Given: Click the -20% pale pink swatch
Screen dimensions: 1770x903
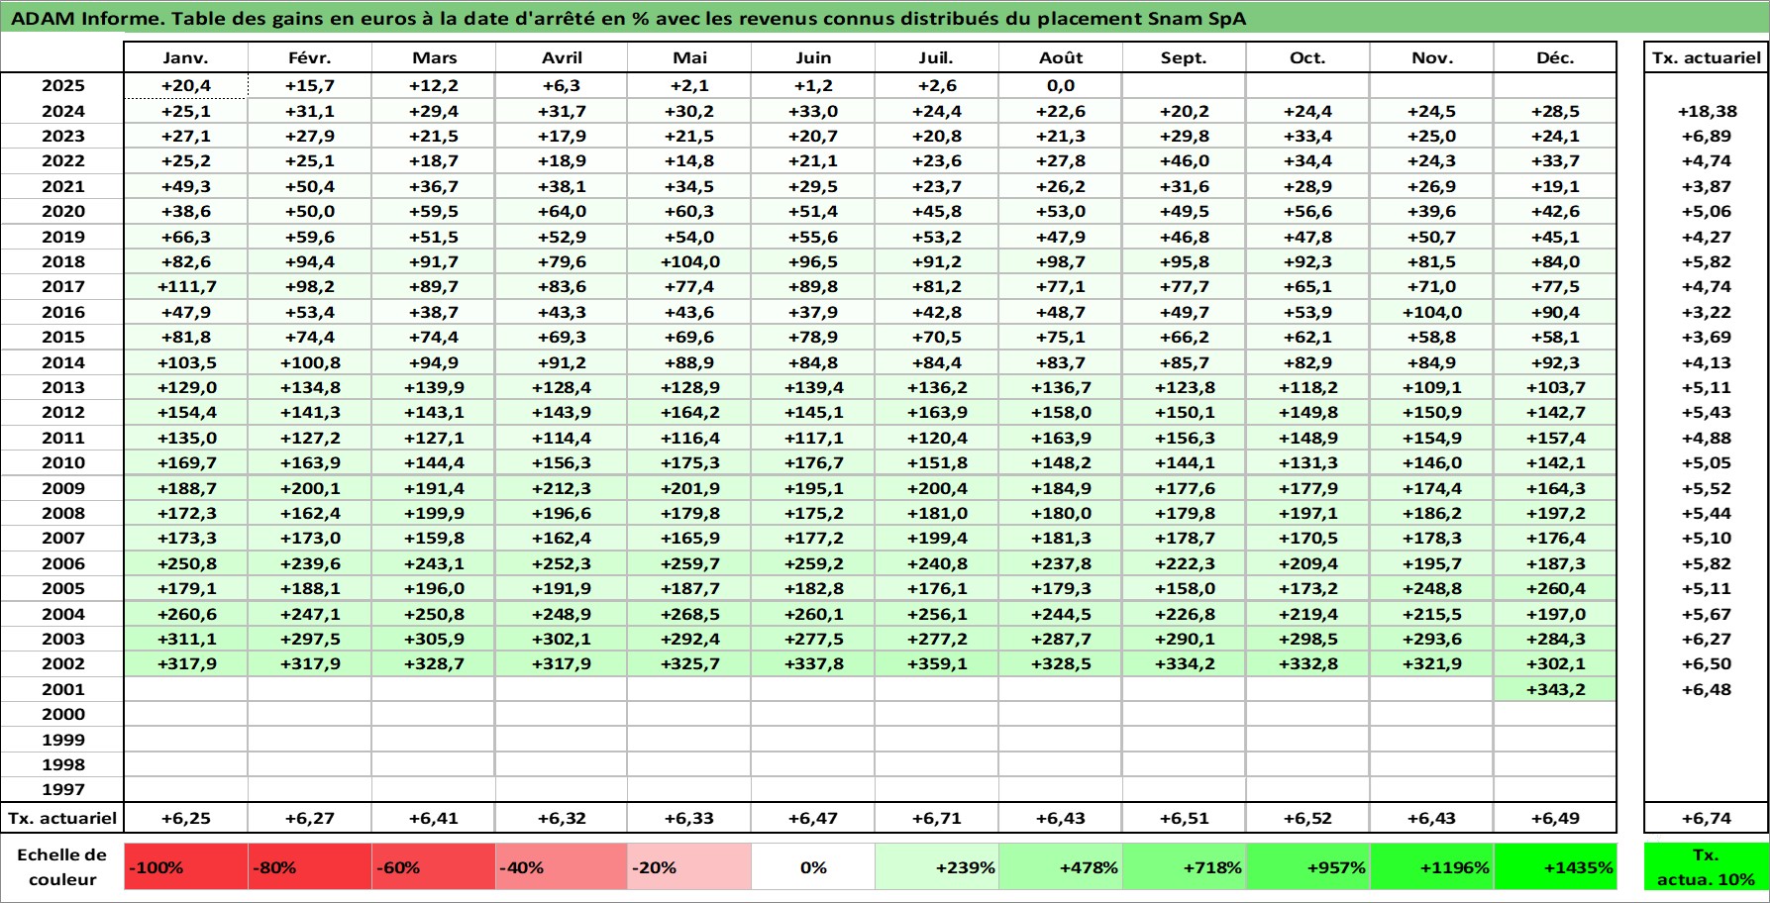Looking at the screenshot, I should pos(689,867).
